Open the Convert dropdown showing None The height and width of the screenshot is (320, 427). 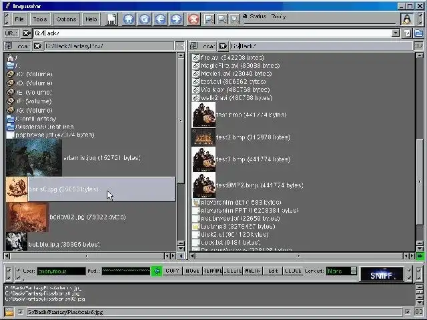click(x=342, y=271)
